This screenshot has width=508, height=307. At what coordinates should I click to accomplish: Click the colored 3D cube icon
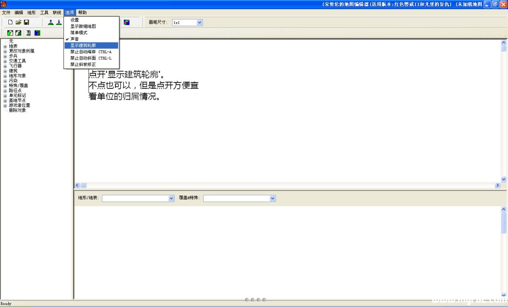coord(127,23)
